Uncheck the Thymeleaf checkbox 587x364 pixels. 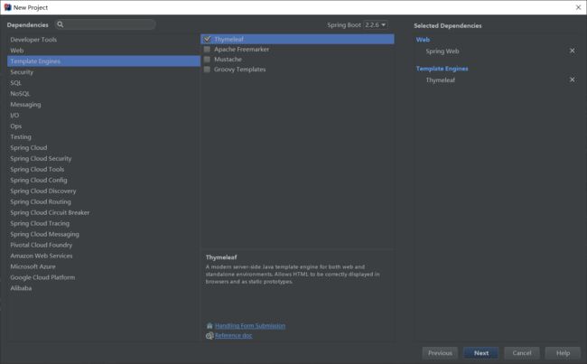point(208,40)
